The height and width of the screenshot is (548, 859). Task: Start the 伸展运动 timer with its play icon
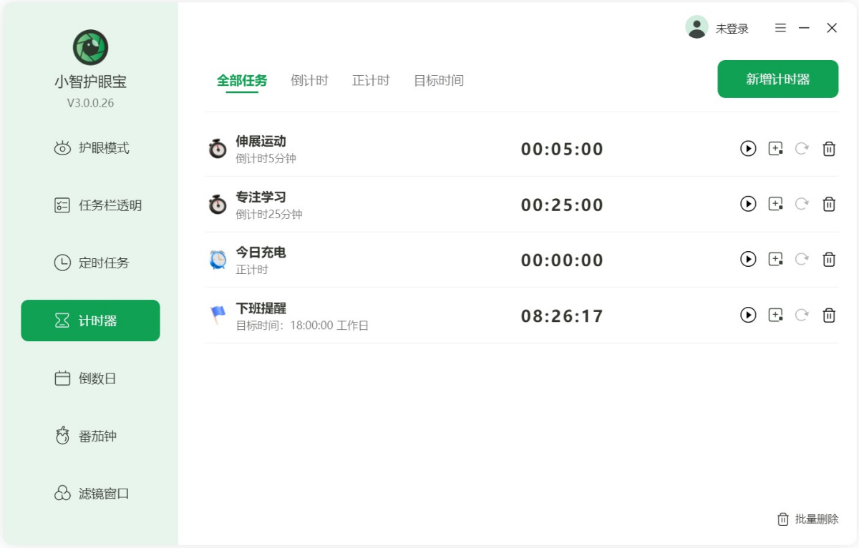click(748, 149)
